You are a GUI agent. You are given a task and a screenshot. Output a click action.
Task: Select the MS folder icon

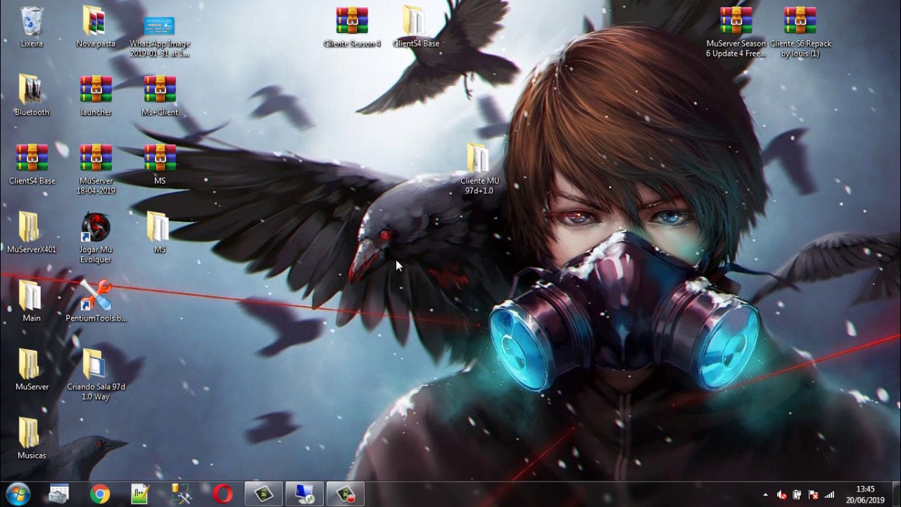160,232
